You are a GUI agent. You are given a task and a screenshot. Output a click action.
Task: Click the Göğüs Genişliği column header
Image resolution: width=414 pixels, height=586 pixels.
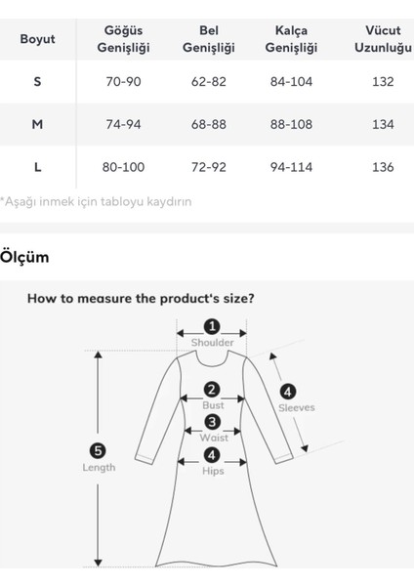coord(123,39)
